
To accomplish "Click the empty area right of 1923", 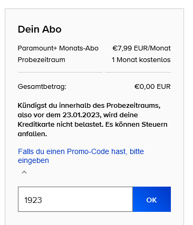I will [87, 199].
